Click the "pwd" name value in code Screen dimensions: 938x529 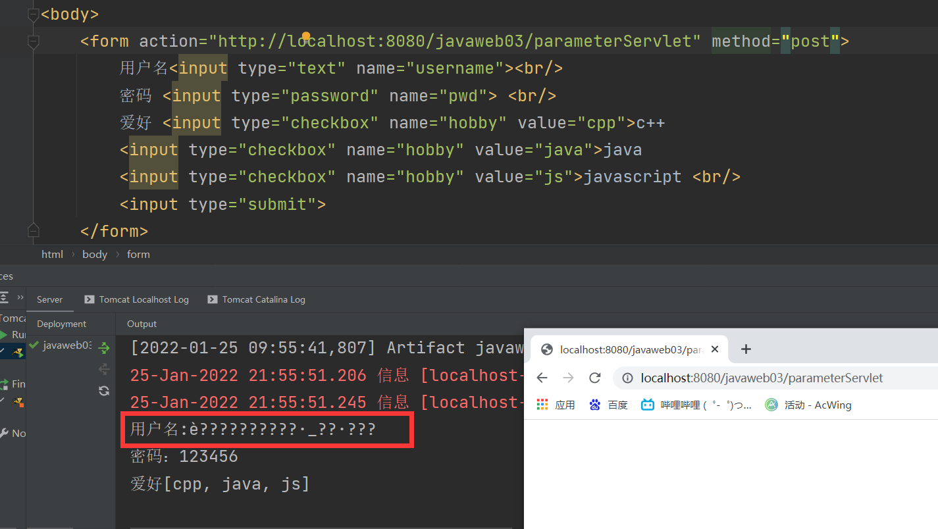pos(468,96)
